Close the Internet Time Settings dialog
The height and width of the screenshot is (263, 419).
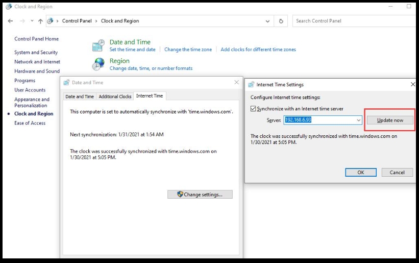(x=412, y=84)
